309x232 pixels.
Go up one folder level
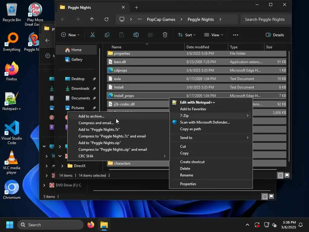[92, 19]
